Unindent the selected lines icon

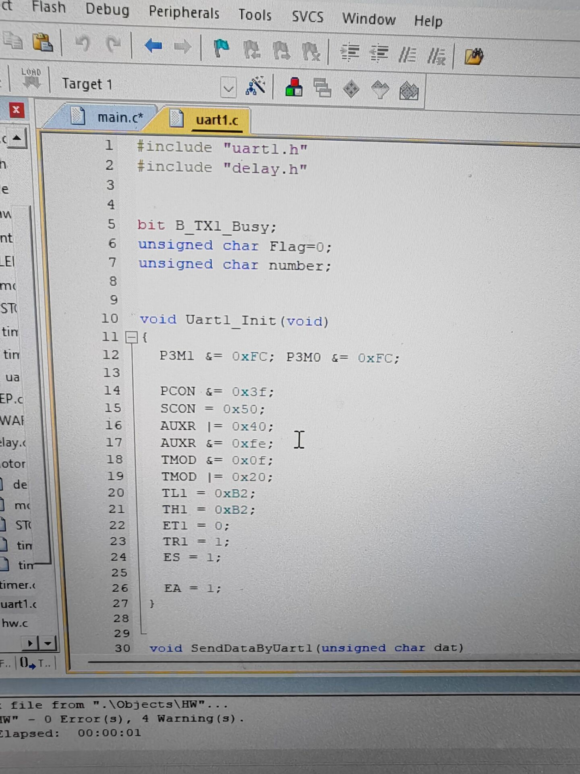pyautogui.click(x=379, y=54)
